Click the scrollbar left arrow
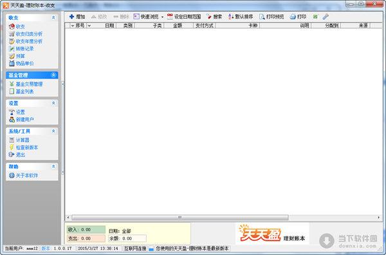Viewport: 386px width, 255px height. (68, 218)
